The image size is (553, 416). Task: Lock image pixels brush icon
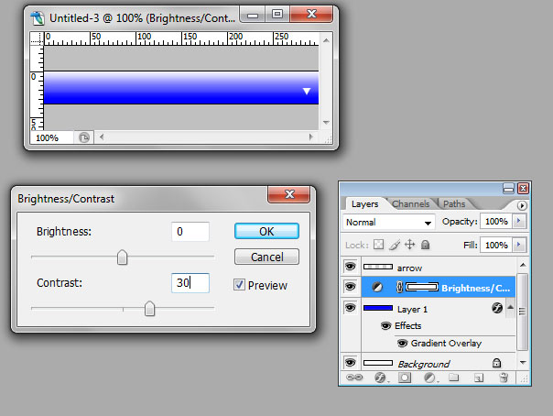pyautogui.click(x=395, y=245)
